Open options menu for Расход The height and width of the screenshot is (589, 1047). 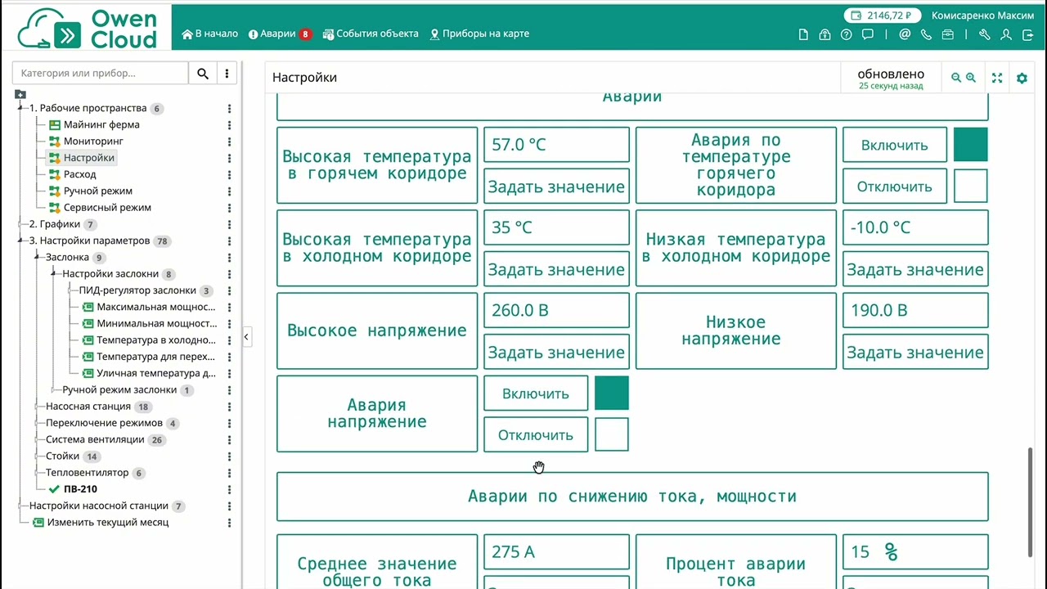click(x=229, y=174)
